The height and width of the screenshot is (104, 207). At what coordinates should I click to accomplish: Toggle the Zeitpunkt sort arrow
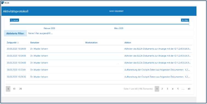pyautogui.click(x=18, y=43)
